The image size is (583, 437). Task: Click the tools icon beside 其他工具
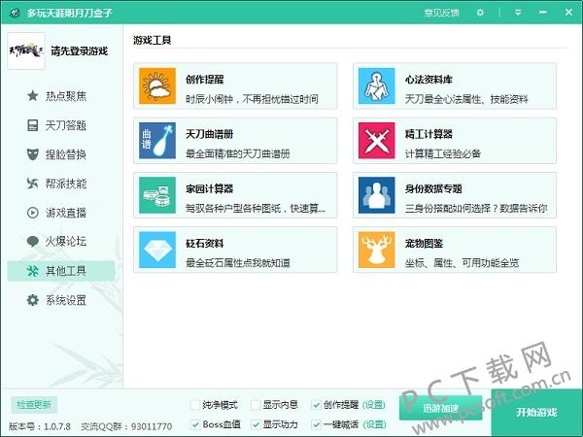pyautogui.click(x=33, y=271)
